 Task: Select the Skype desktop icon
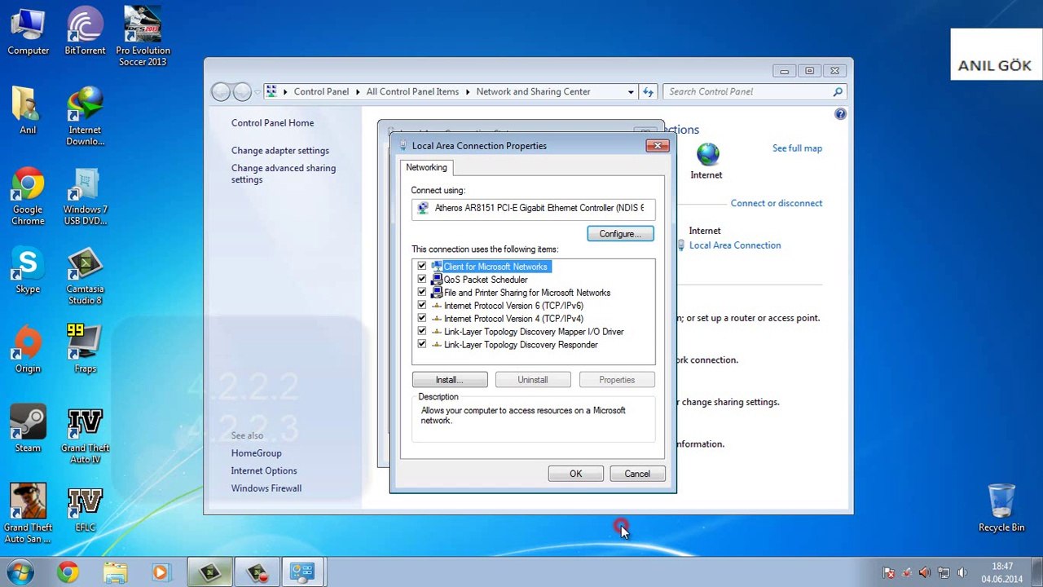click(28, 271)
